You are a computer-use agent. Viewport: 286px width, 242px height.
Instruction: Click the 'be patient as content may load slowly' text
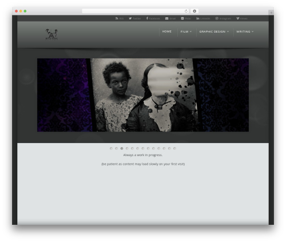[143, 164]
